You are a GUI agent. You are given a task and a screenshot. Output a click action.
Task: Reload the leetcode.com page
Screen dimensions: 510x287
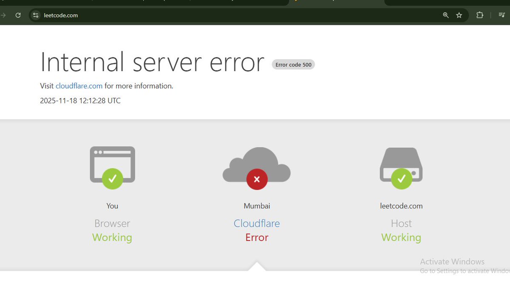click(x=18, y=15)
